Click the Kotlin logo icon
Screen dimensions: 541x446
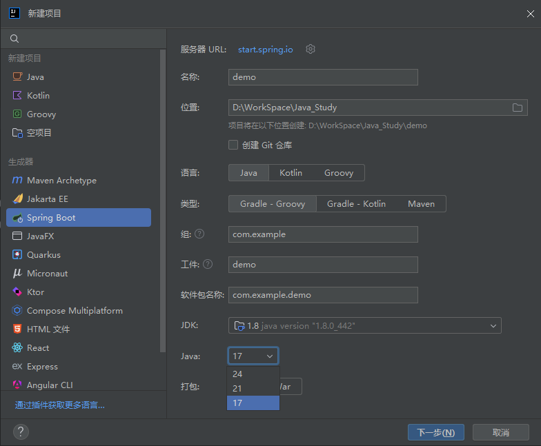17,95
